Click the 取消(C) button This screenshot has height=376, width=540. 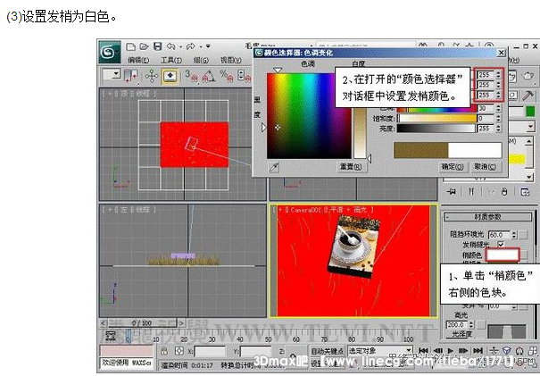click(x=485, y=167)
